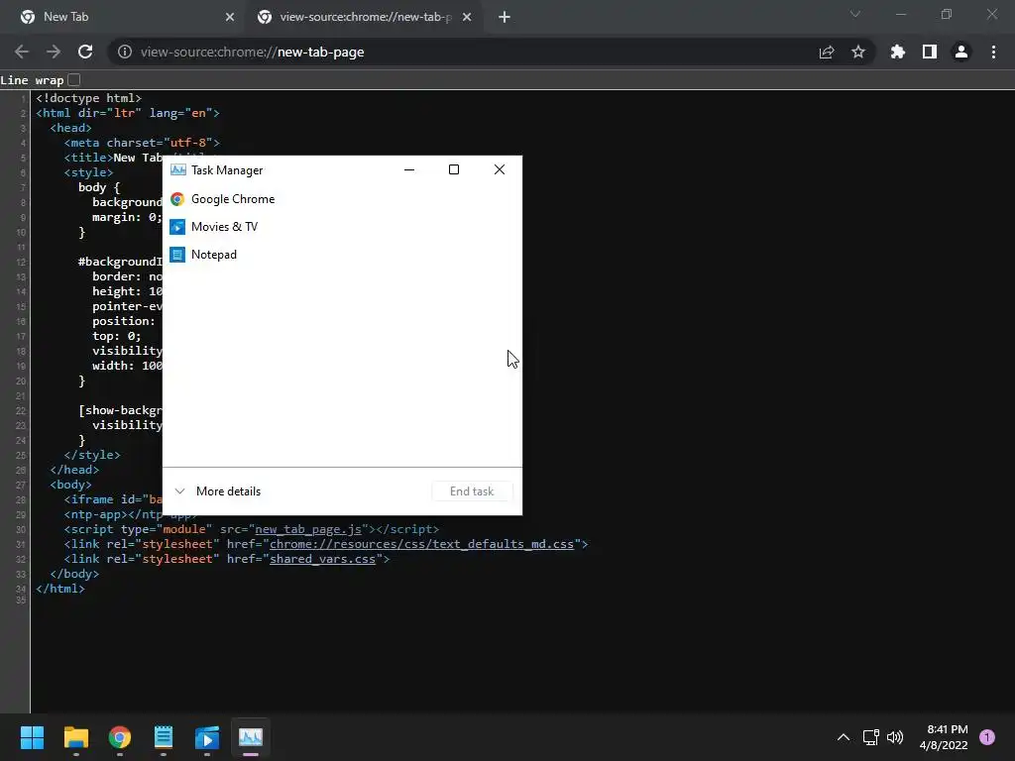Viewport: 1015px width, 761px height.
Task: Close the New Tab tab
Action: 230,17
